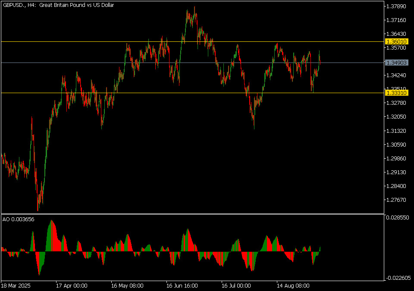Click the 16 Jul 00:00 time label
The width and height of the screenshot is (414, 291).
click(x=236, y=286)
